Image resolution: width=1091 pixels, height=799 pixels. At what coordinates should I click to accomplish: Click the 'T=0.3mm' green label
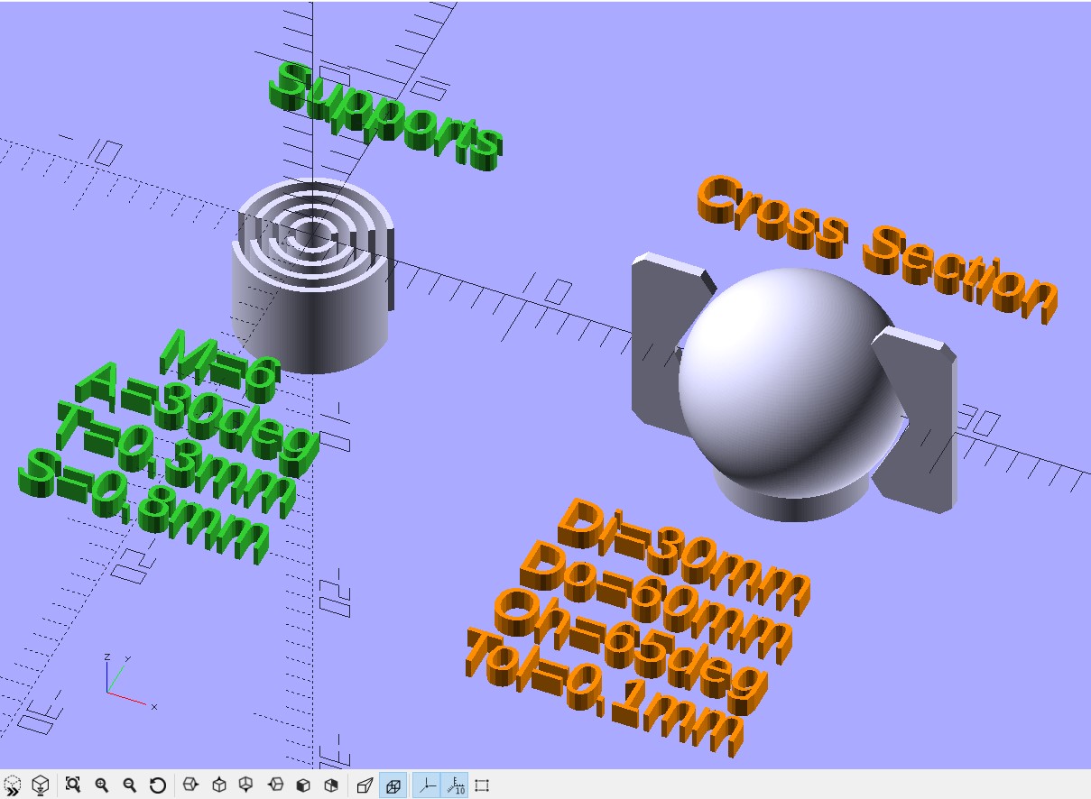(x=174, y=460)
